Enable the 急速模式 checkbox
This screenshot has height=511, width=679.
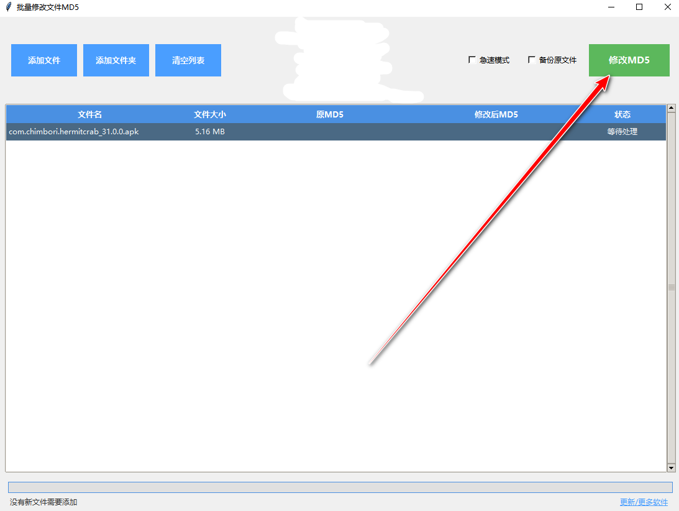tap(472, 60)
